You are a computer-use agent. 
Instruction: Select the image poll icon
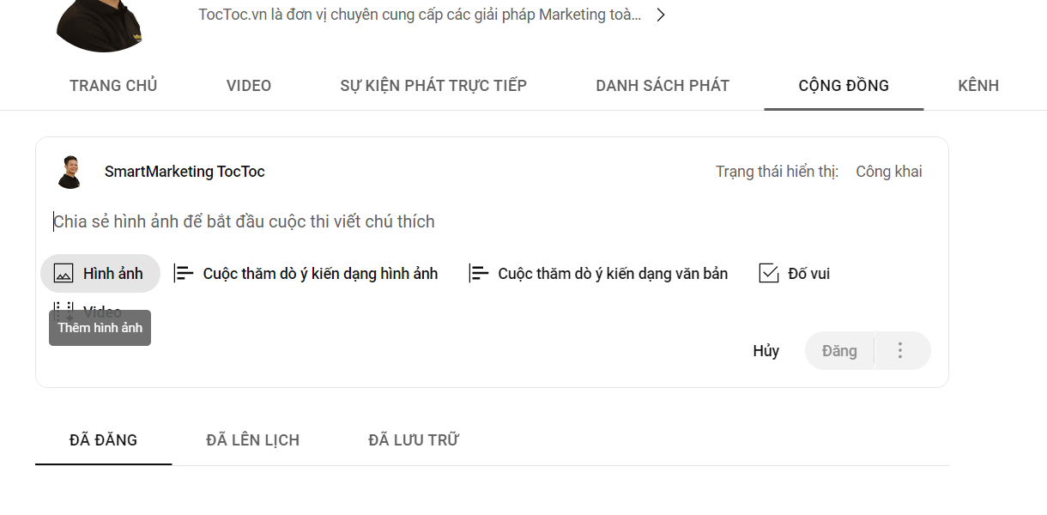(184, 274)
